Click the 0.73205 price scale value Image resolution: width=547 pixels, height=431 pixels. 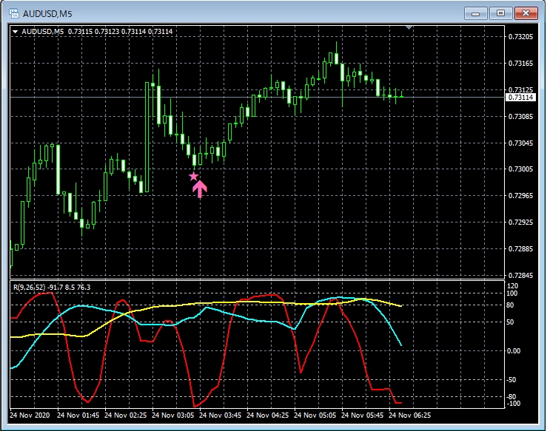(521, 36)
